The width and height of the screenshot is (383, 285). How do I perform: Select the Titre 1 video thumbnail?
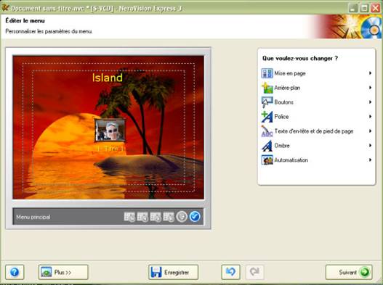[x=110, y=131]
